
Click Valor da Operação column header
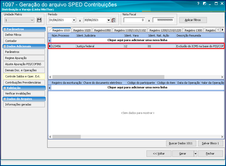[212, 83]
